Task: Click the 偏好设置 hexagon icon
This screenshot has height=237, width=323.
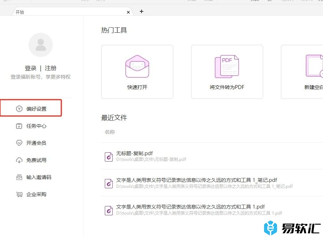Action: [19, 109]
